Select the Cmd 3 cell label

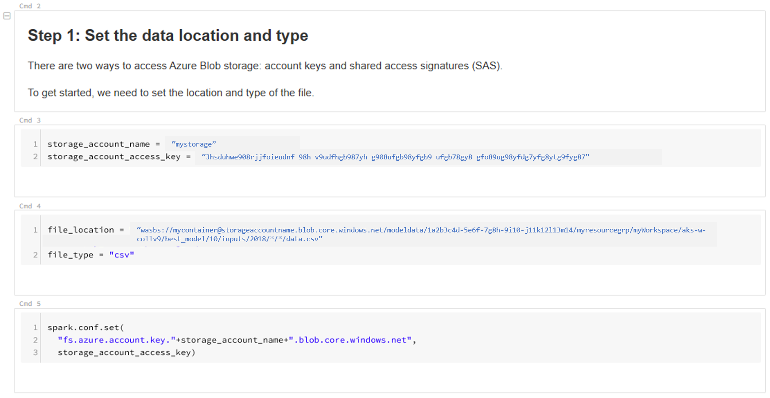pos(30,120)
